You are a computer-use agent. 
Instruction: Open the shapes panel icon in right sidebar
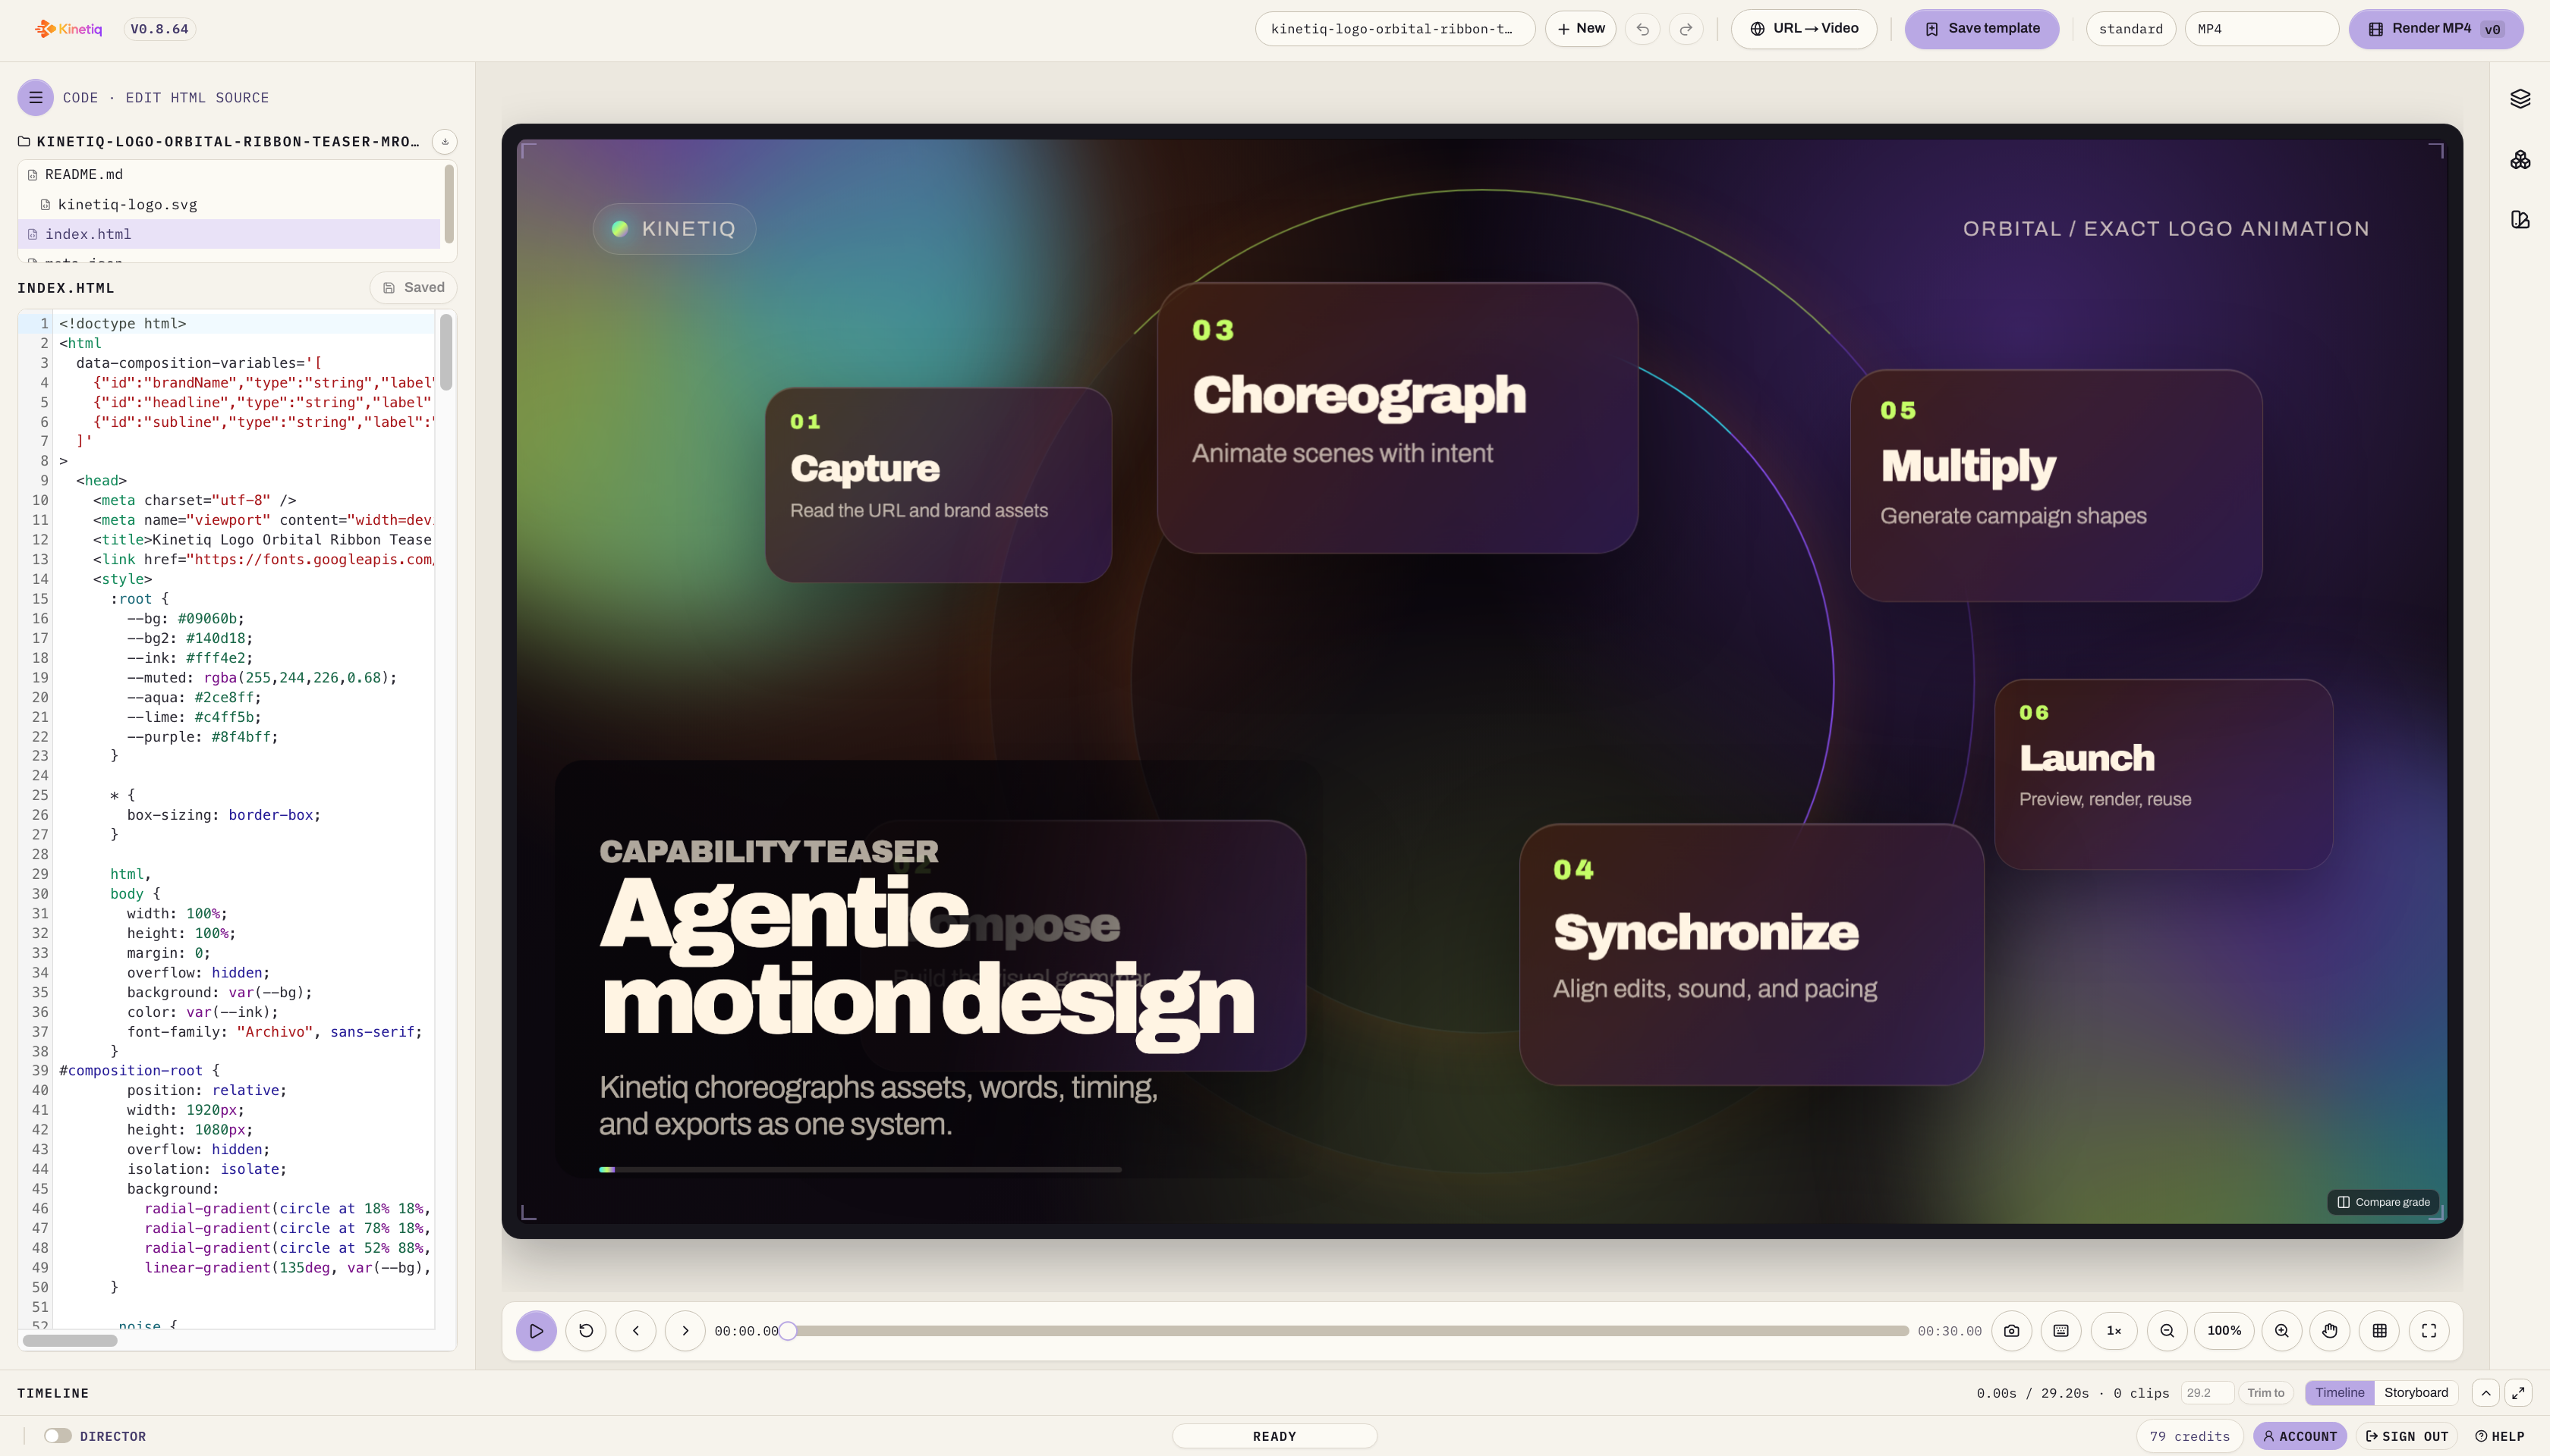click(x=2520, y=219)
